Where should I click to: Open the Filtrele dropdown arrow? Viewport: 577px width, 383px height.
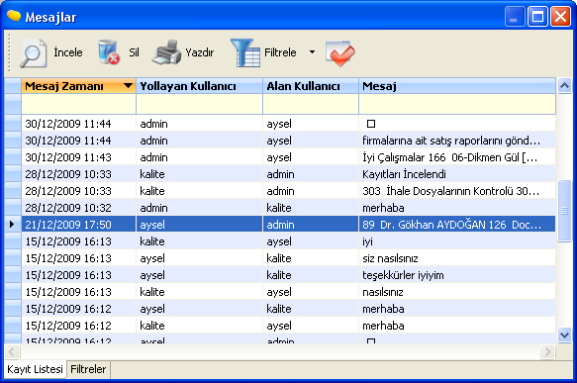pos(312,52)
